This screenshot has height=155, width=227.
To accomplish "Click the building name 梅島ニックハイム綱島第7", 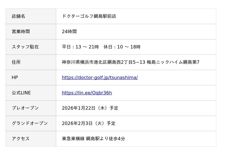I will tap(173, 62).
